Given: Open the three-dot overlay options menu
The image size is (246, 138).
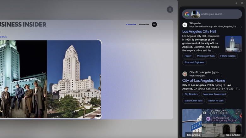Looking at the screenshot, I should (x=170, y=9).
